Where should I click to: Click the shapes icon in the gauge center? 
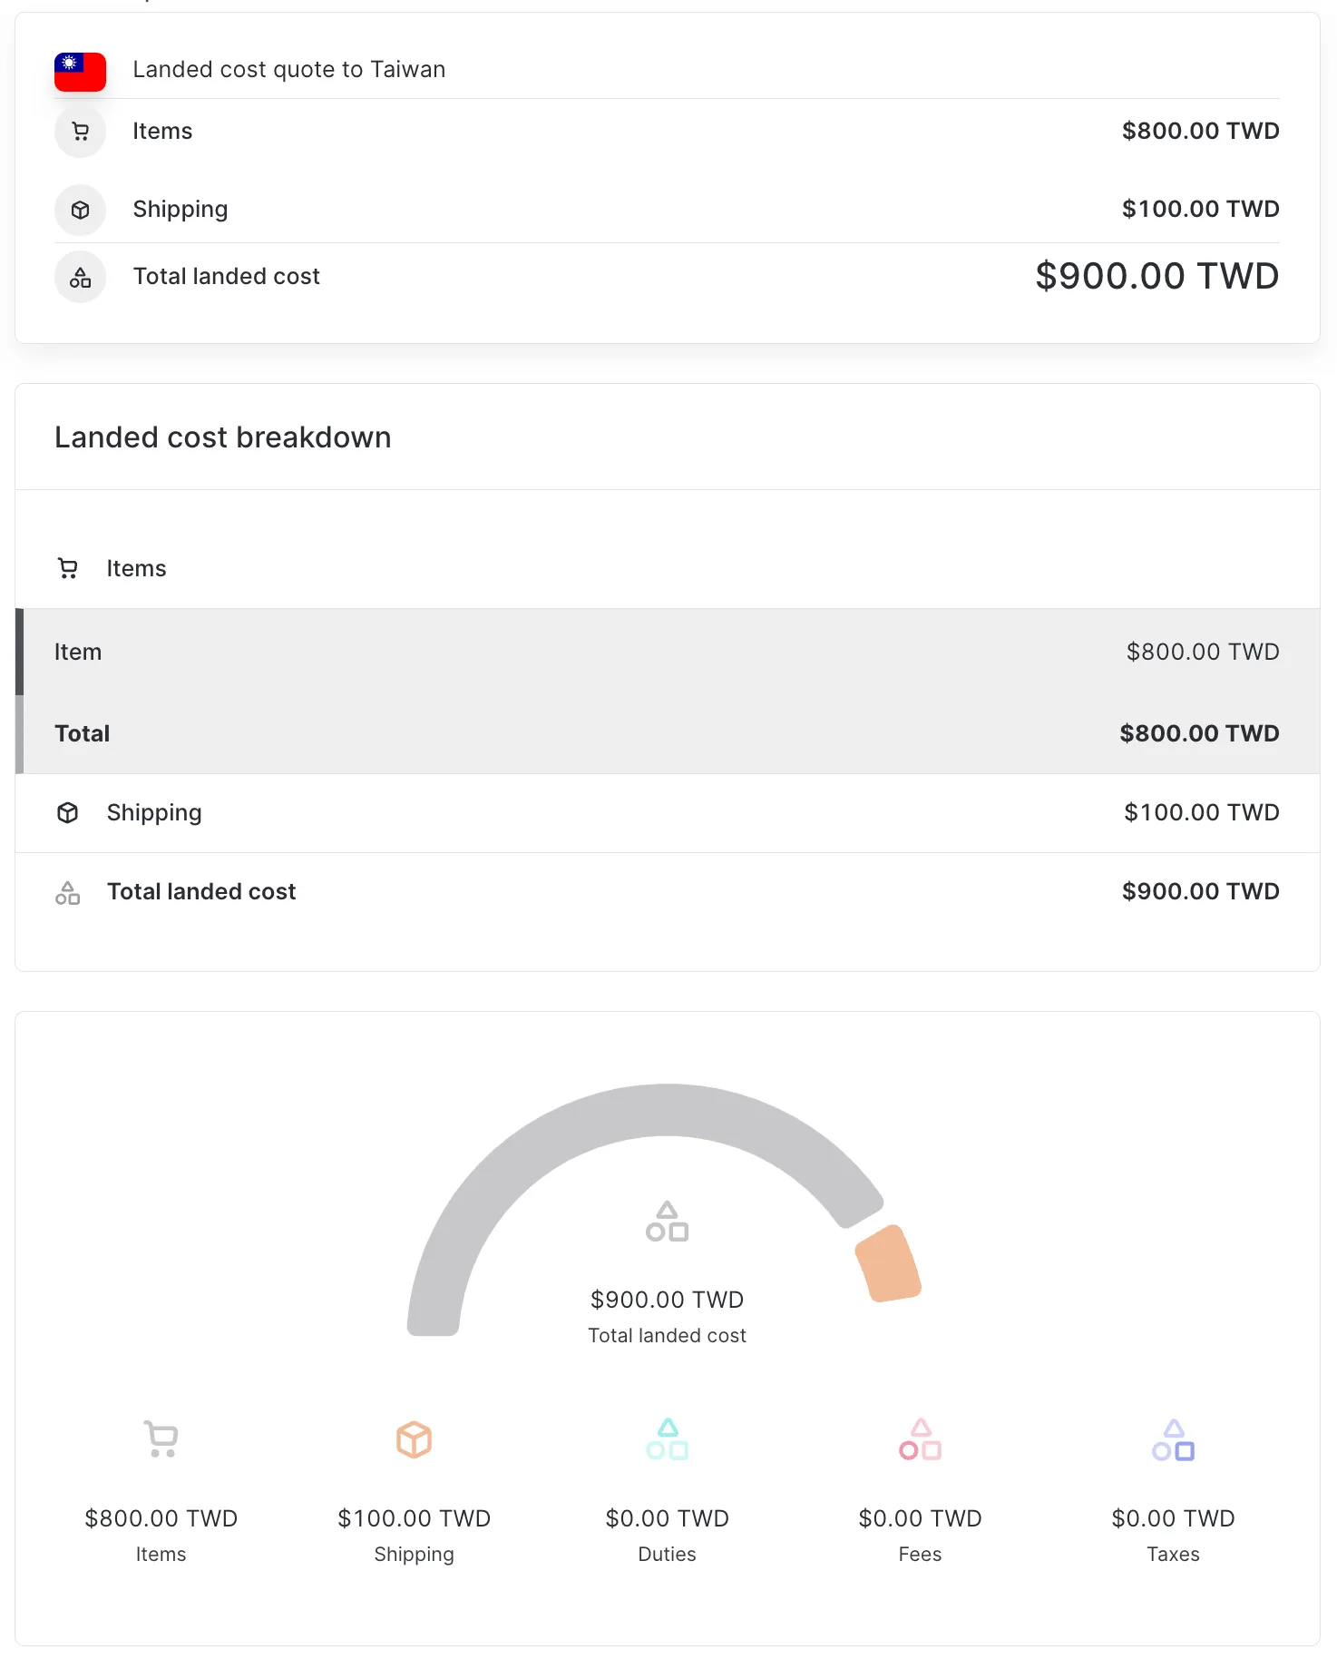(667, 1222)
